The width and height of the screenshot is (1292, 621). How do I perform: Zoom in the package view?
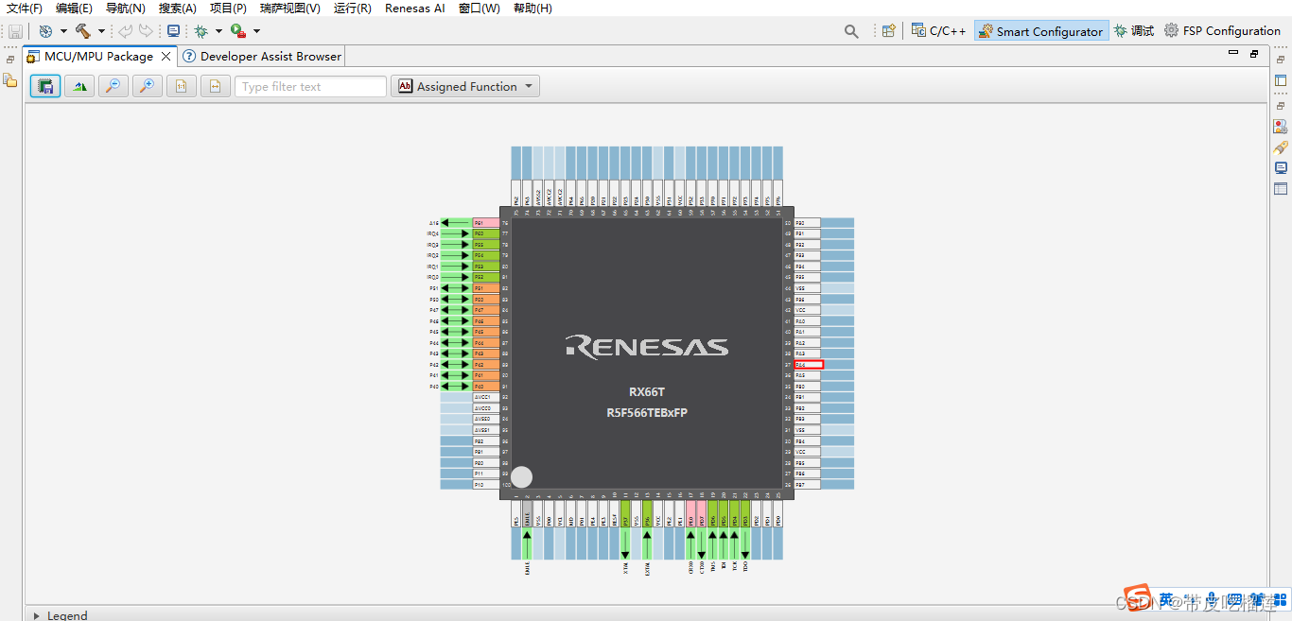[147, 86]
